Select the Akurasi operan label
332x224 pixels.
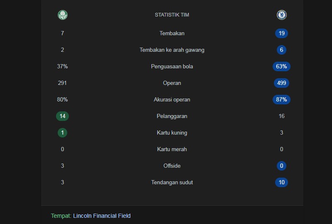click(172, 99)
